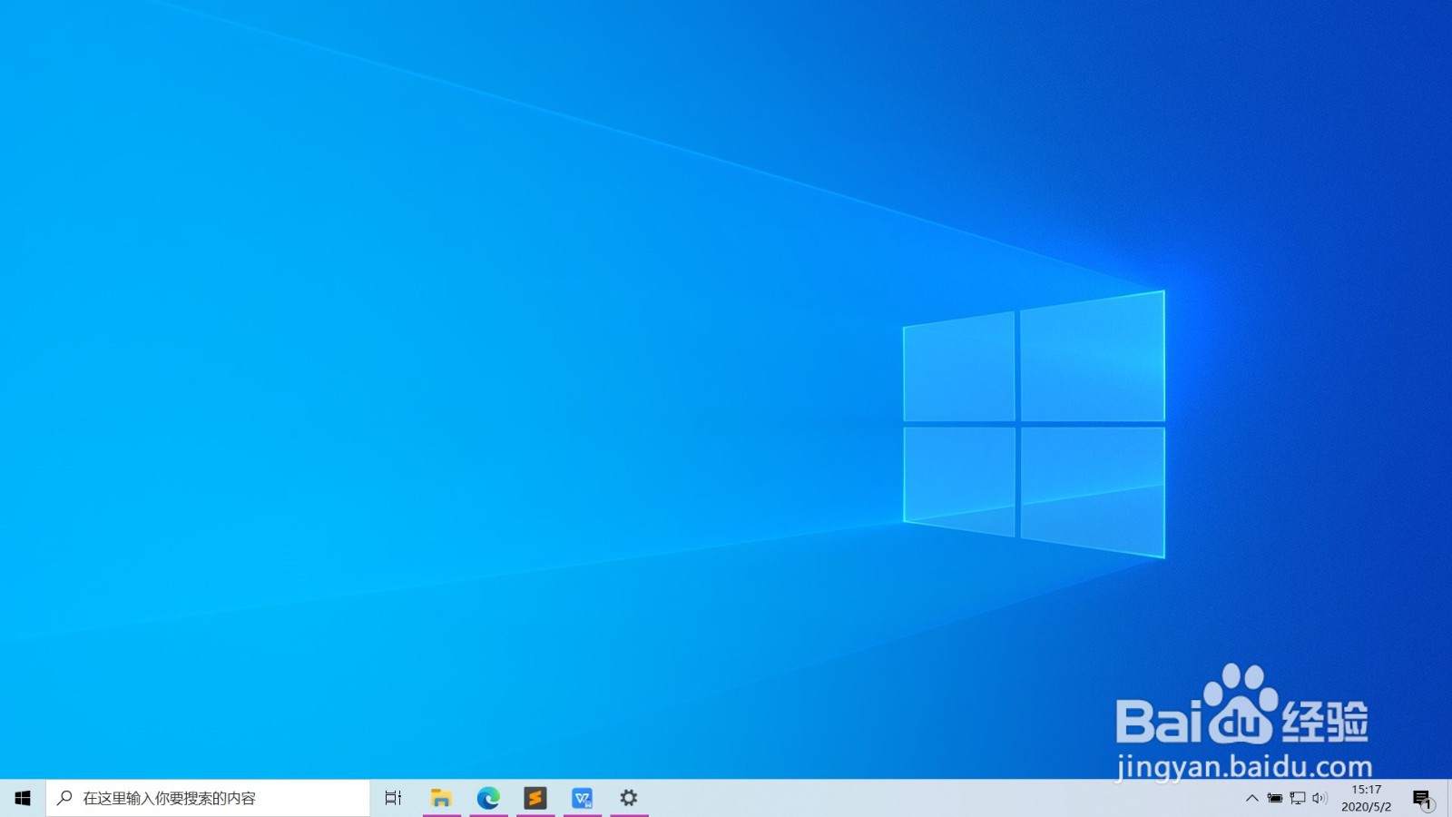Open the network status icon
This screenshot has width=1452, height=817.
(1298, 798)
